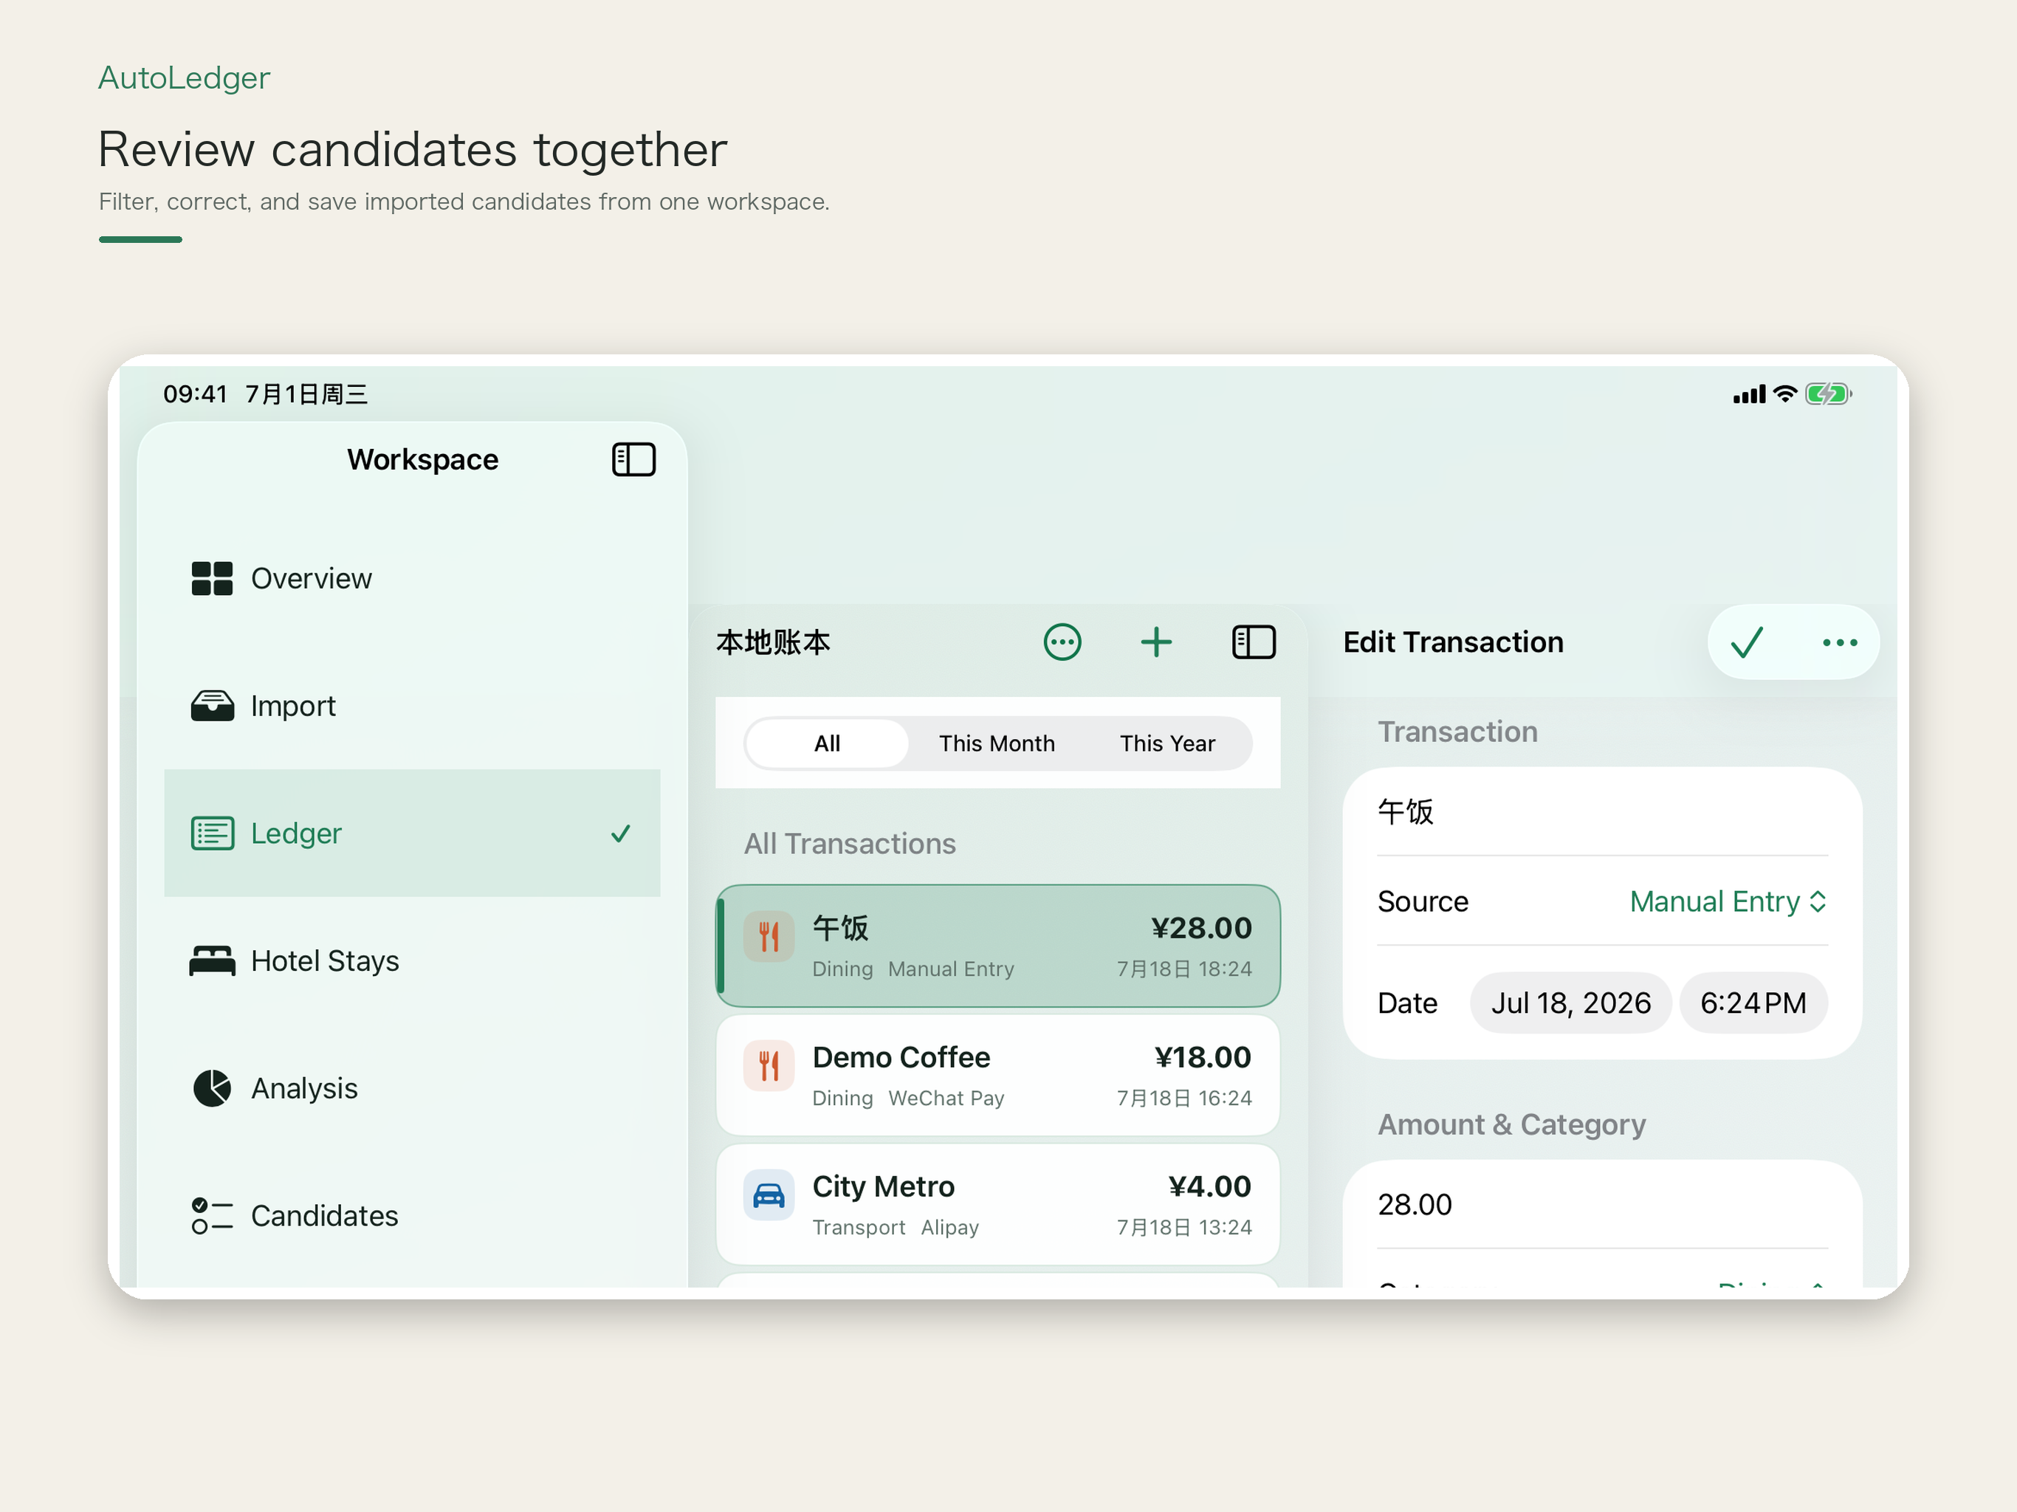Click the Overview grid icon
The image size is (2017, 1512).
(212, 578)
